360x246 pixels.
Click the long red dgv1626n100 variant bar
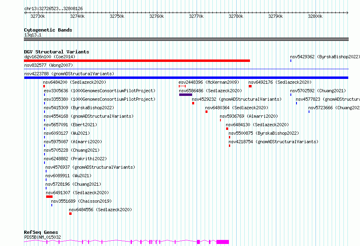pos(137,61)
